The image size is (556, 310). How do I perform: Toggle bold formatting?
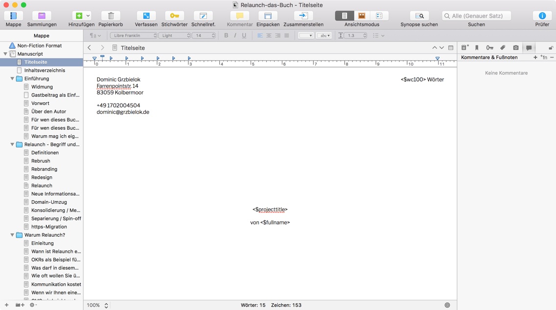click(x=226, y=35)
